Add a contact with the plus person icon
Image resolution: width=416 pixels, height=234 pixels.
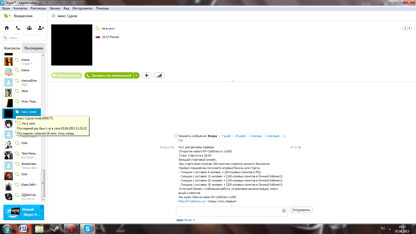(41, 28)
